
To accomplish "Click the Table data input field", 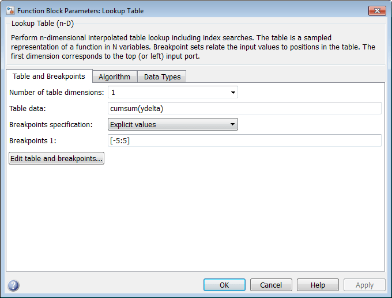I will coord(244,108).
